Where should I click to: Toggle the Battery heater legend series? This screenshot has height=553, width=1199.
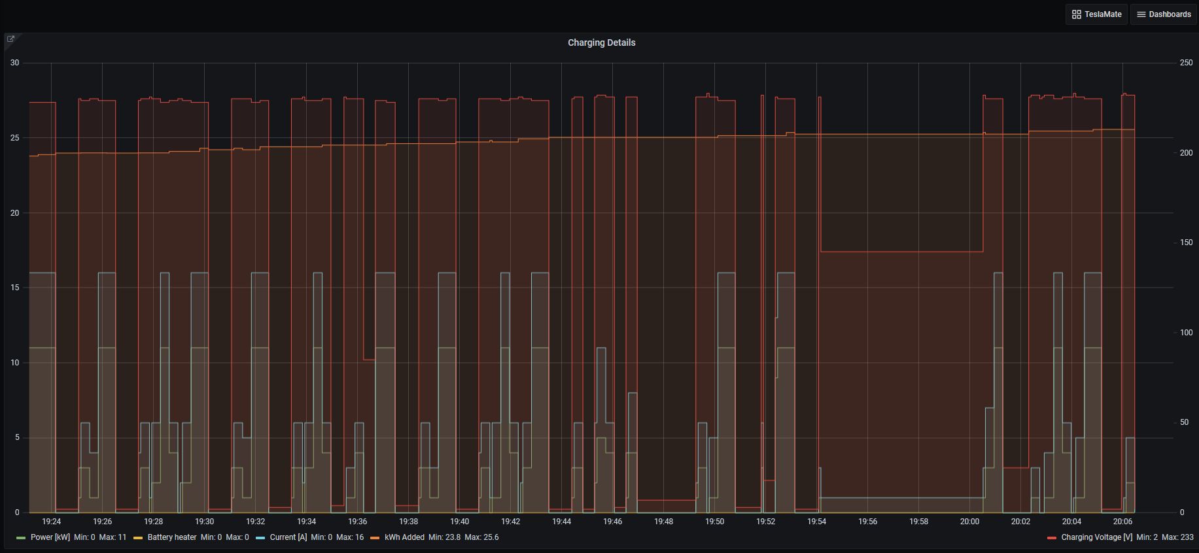coord(171,537)
